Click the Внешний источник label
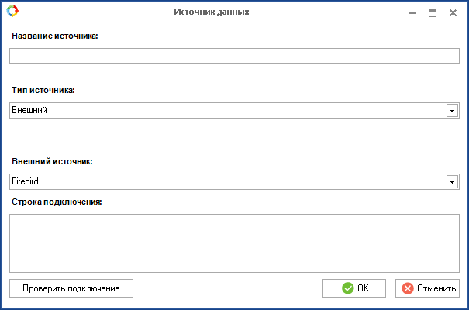 53,161
